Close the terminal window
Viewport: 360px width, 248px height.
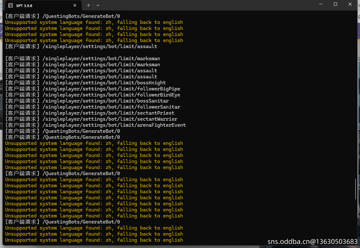[x=350, y=4]
